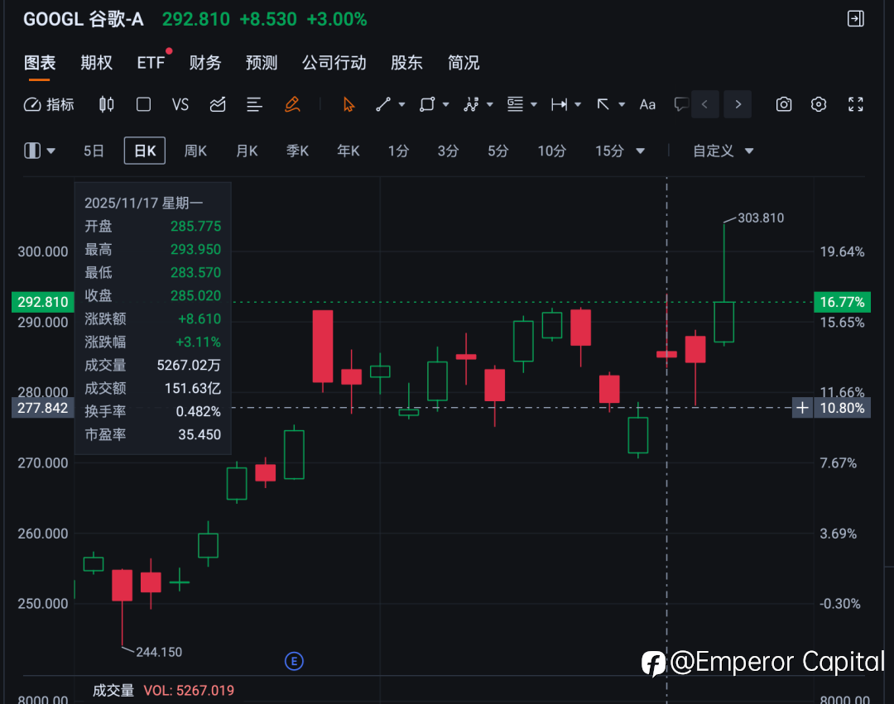Screen dimensions: 894x704
Task: Expand arrow marker dropdown arrow
Action: [622, 105]
